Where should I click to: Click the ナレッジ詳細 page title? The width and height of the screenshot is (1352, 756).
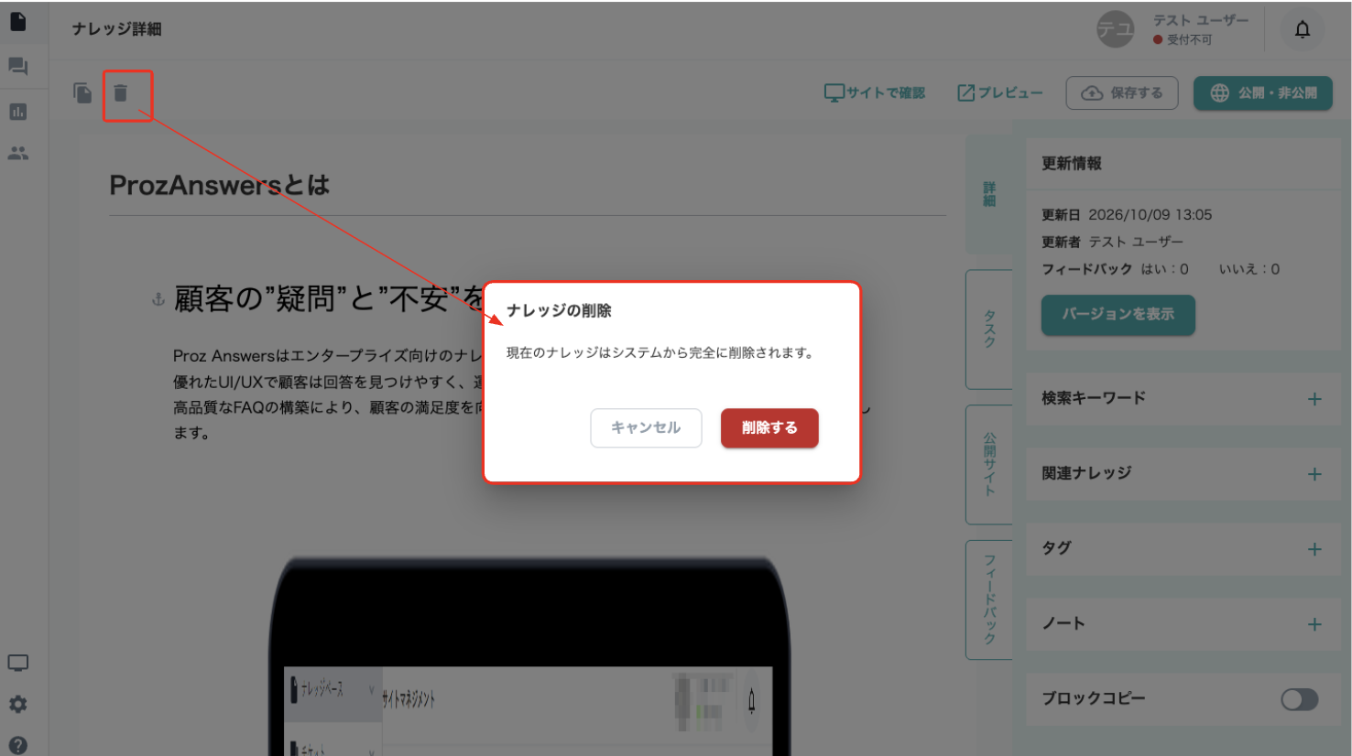point(116,29)
